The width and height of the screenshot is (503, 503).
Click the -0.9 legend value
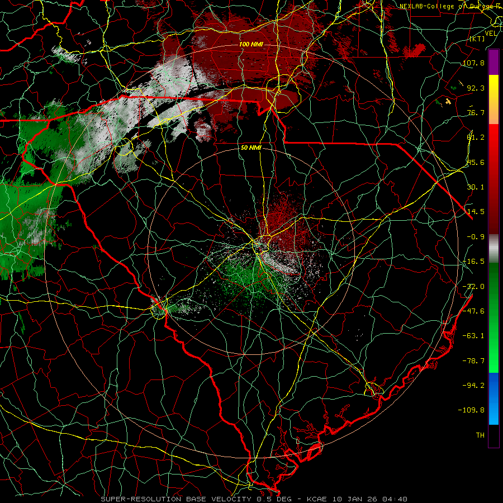click(x=476, y=237)
